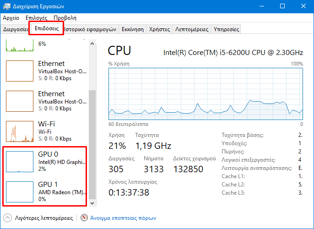This screenshot has width=314, height=229.
Task: Click sidebar scrollbar down arrow
Action: point(92,202)
